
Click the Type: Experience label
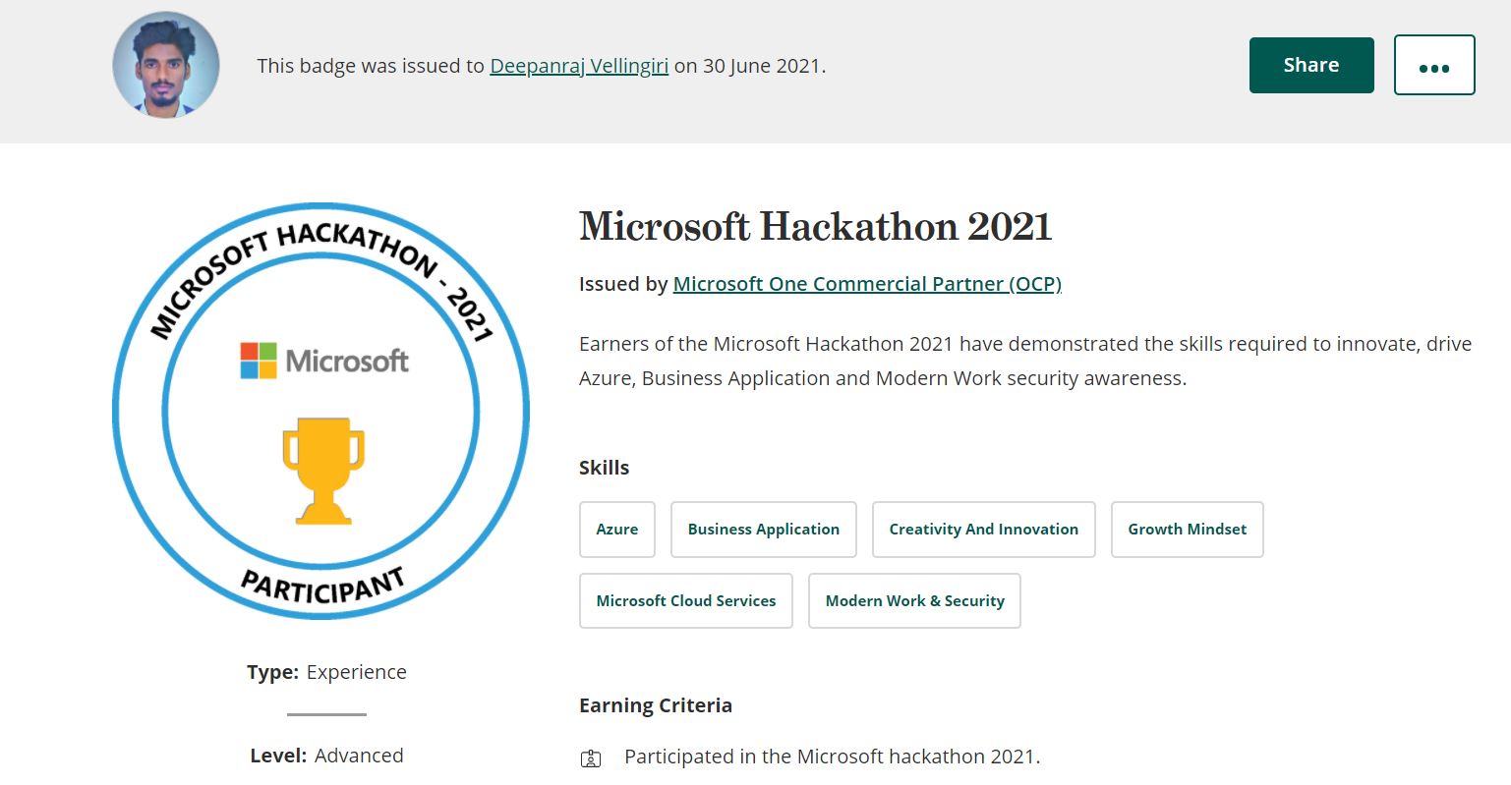click(x=326, y=672)
